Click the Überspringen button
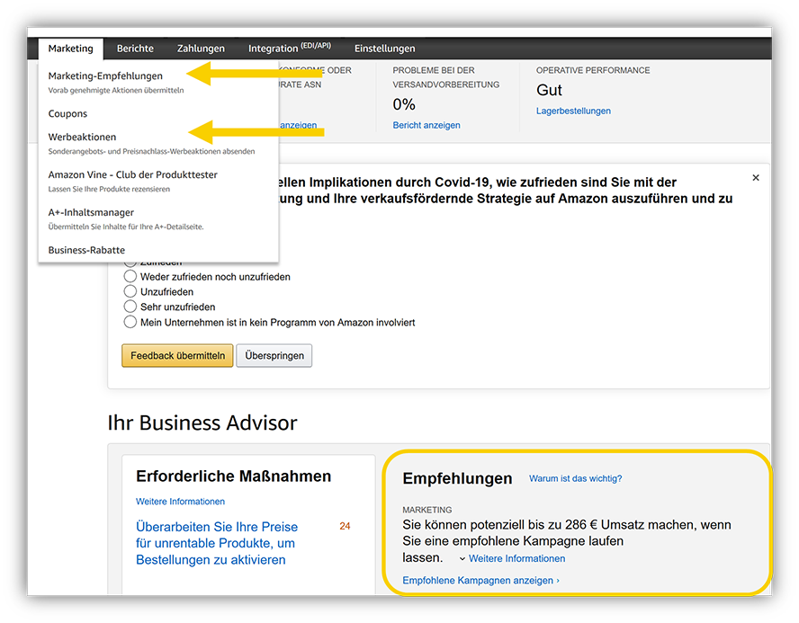 tap(274, 355)
